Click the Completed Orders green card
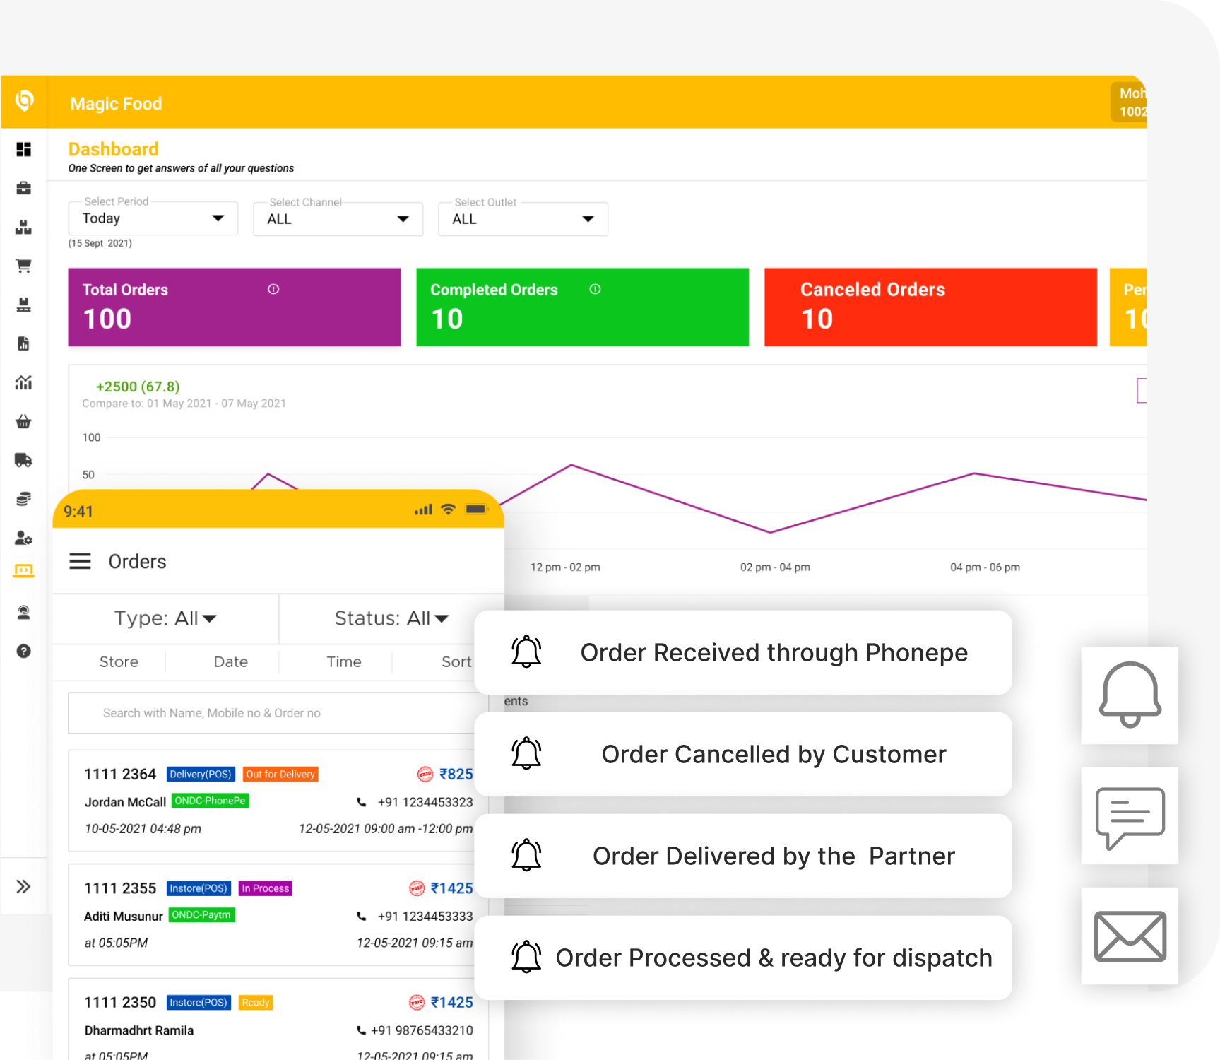Screen dimensions: 1220x1060 (x=581, y=307)
